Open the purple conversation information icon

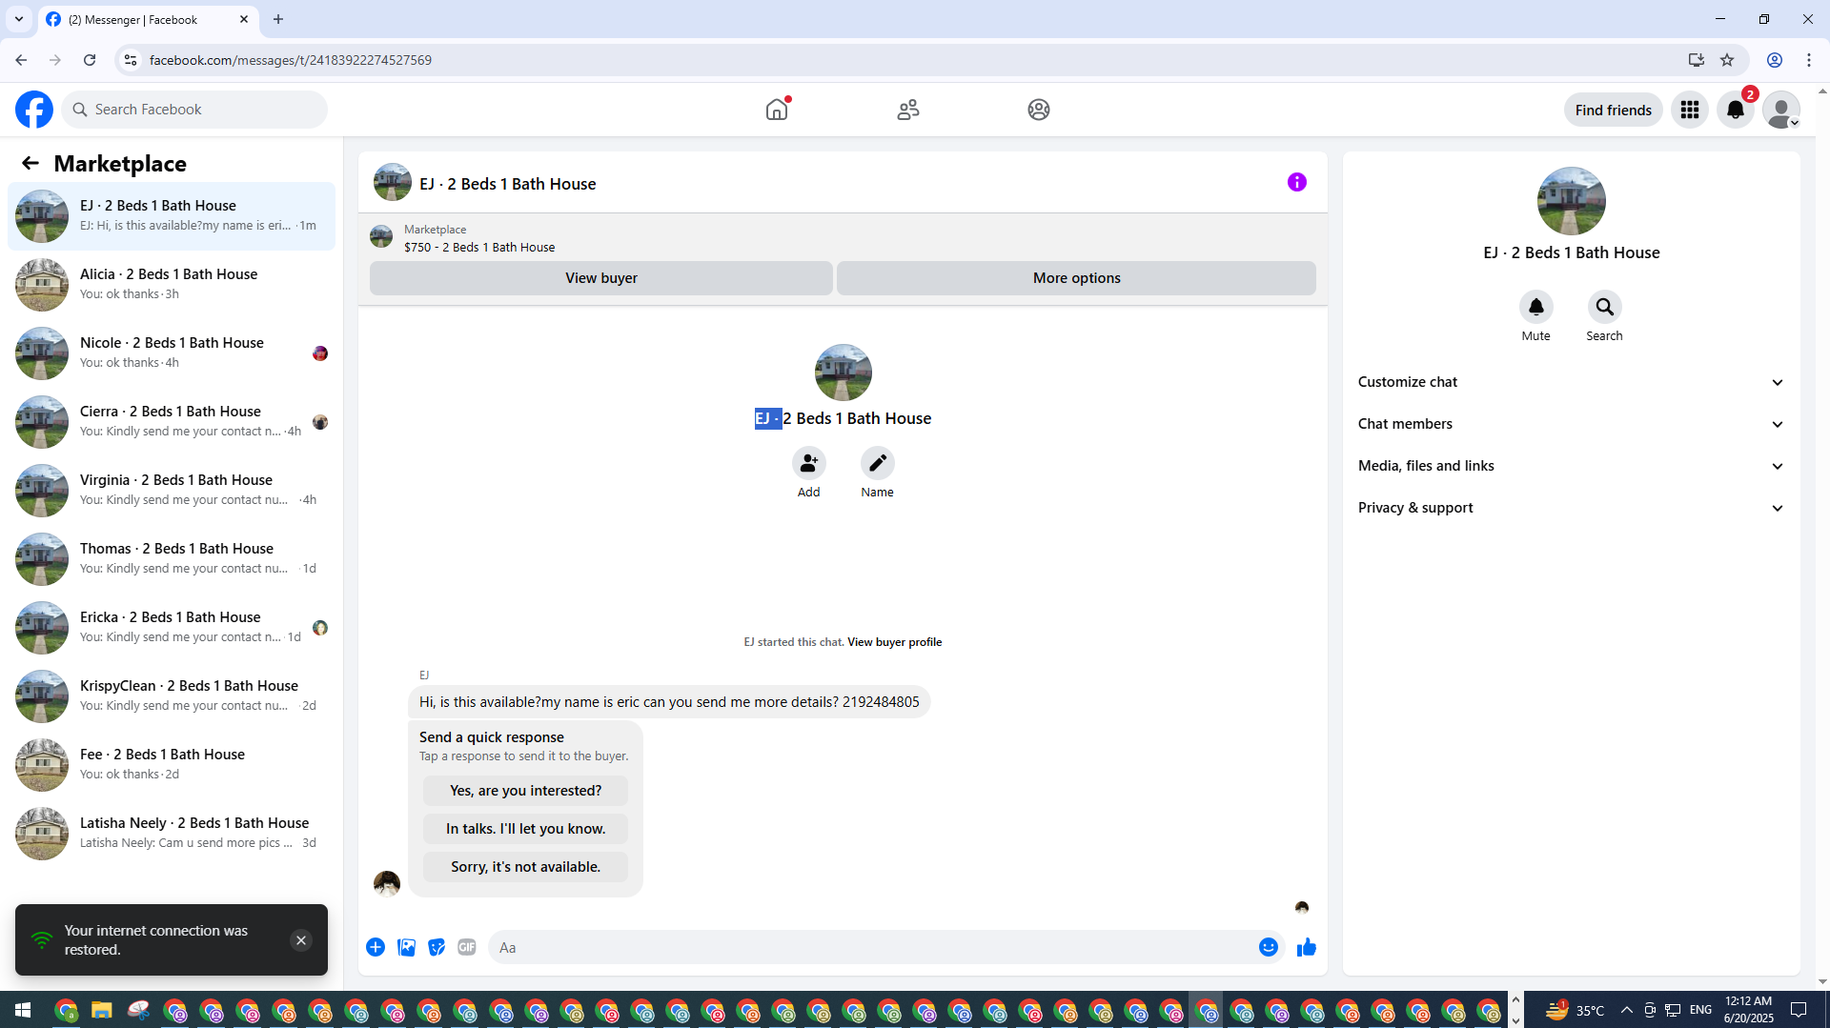(1297, 182)
